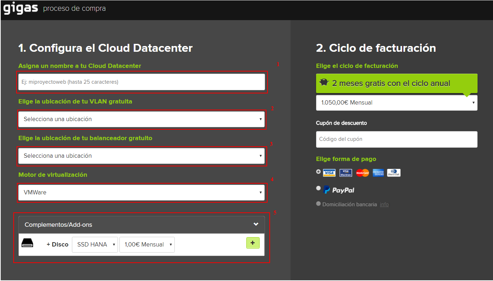
Task: Click the American Express card icon
Action: 378,173
